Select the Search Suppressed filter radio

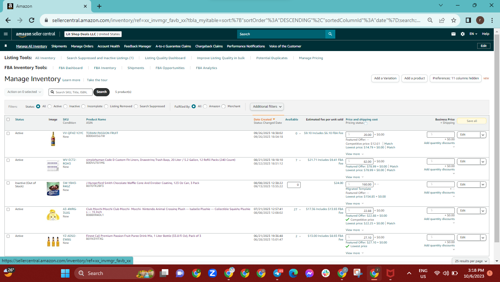click(x=136, y=106)
